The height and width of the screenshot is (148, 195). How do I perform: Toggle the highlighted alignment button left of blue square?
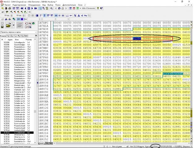(x=19, y=19)
